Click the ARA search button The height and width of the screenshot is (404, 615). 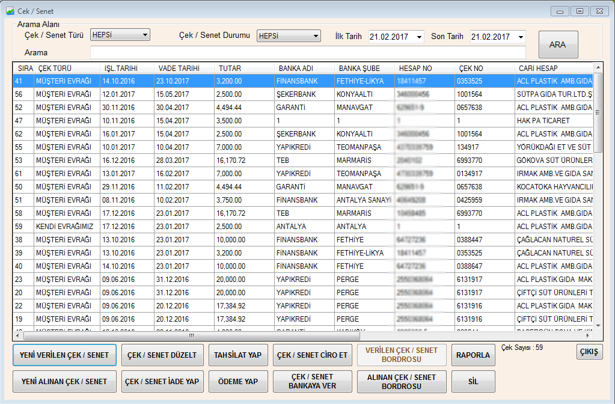coord(558,44)
